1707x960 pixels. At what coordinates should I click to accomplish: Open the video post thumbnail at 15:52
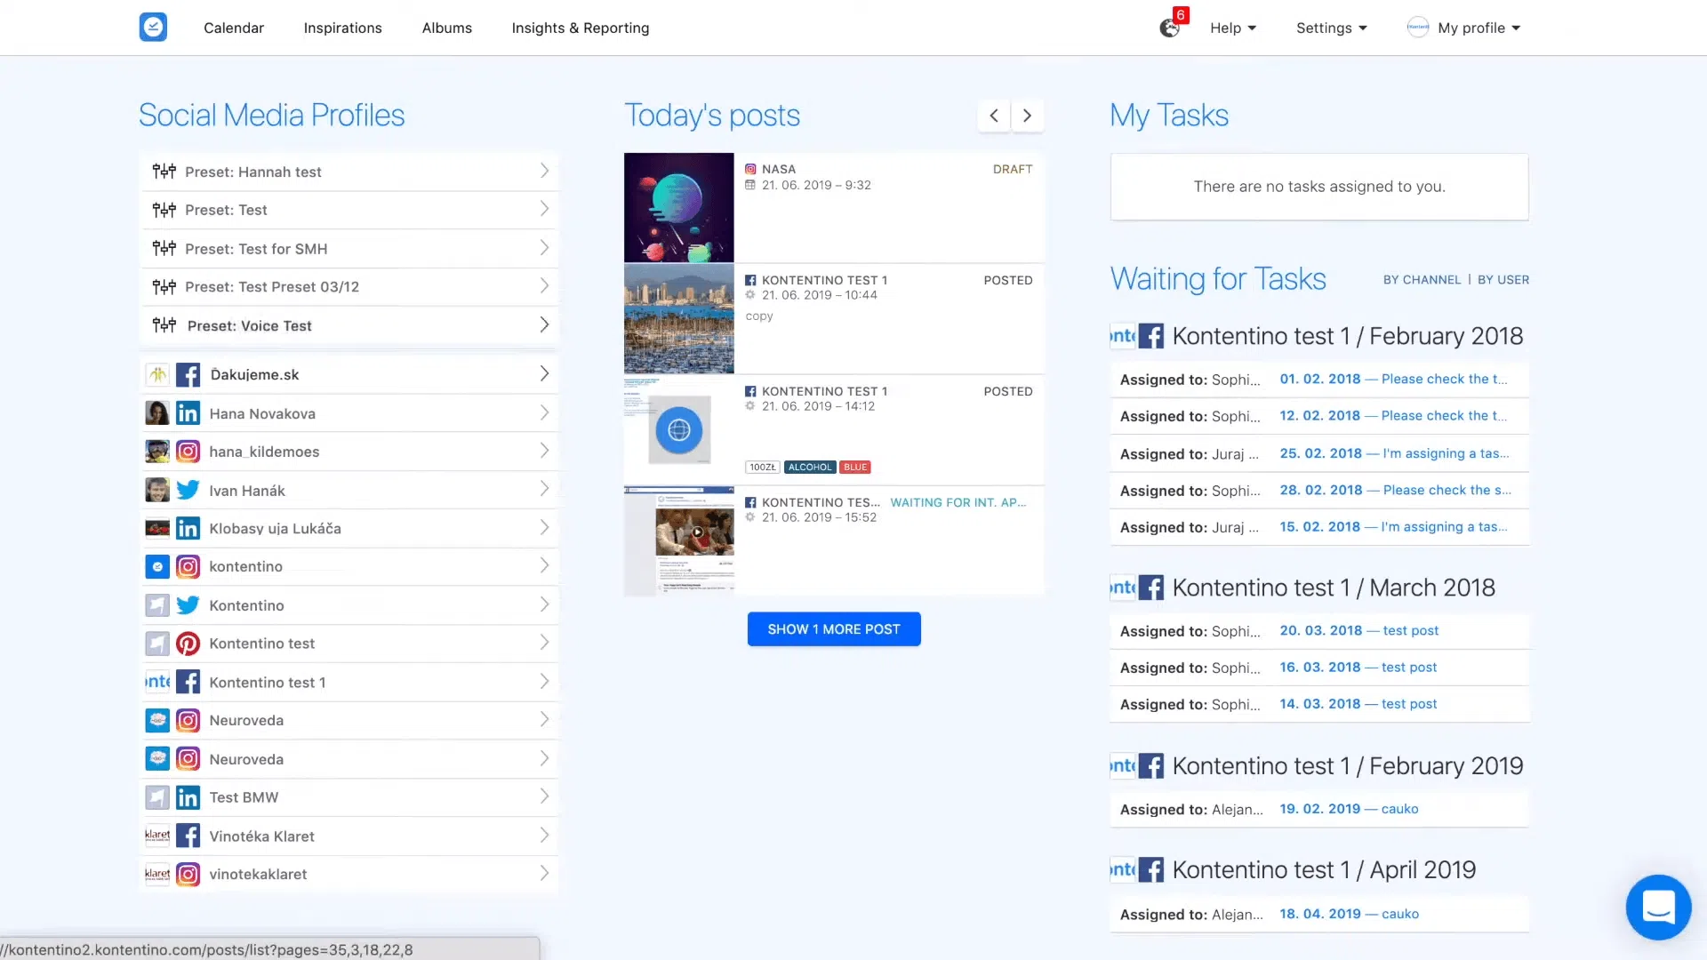(679, 540)
